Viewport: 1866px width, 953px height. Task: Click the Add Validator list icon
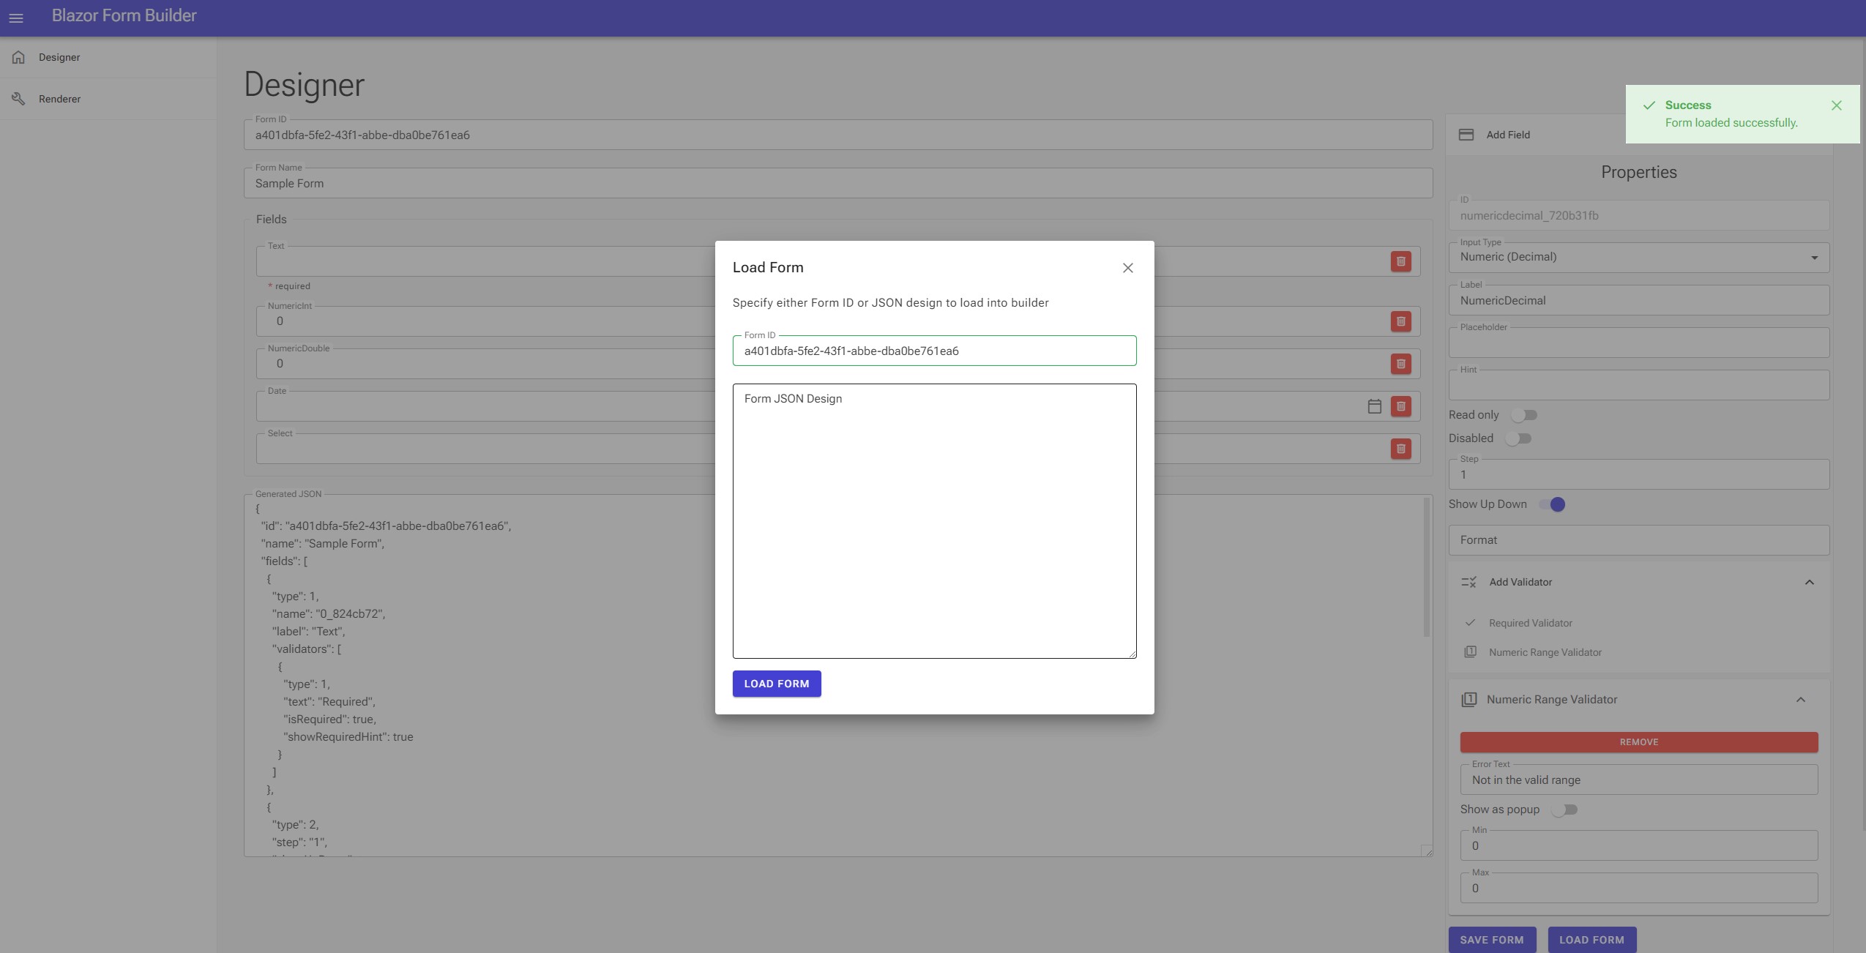[1468, 582]
